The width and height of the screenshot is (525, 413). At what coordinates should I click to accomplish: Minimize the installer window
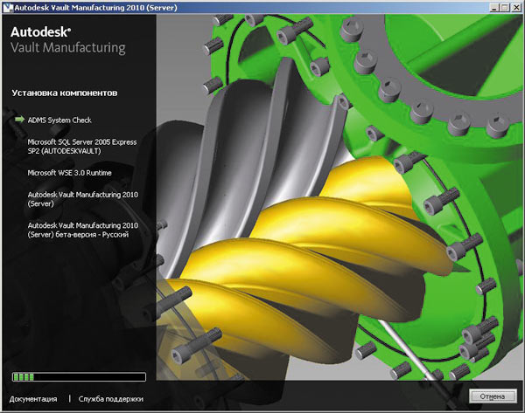coord(494,7)
